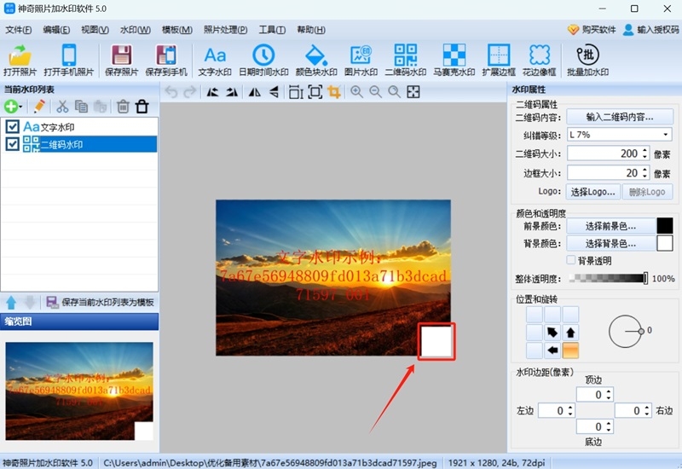Click 输入授权码 link

[650, 30]
